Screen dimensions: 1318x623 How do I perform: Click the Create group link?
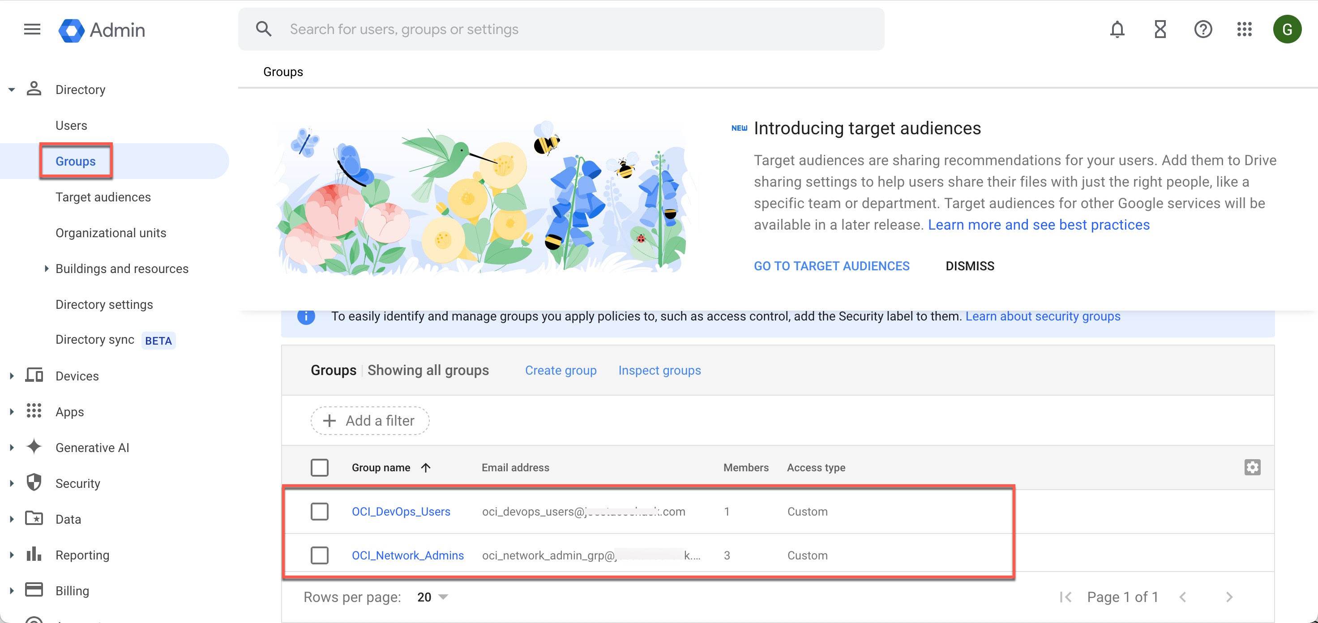pos(560,370)
